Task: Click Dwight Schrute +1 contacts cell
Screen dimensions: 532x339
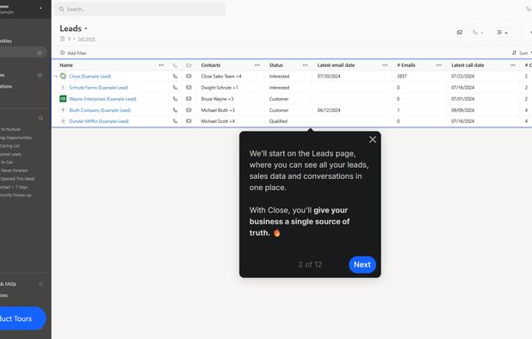Action: coord(220,88)
